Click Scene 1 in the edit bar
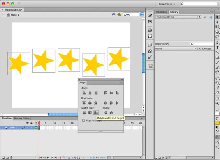This screenshot has height=160, width=220. pos(15,15)
